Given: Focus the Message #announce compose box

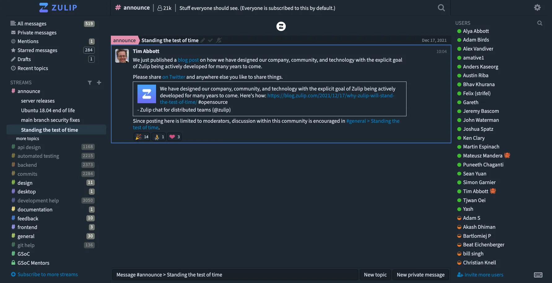Looking at the screenshot, I should pyautogui.click(x=235, y=275).
